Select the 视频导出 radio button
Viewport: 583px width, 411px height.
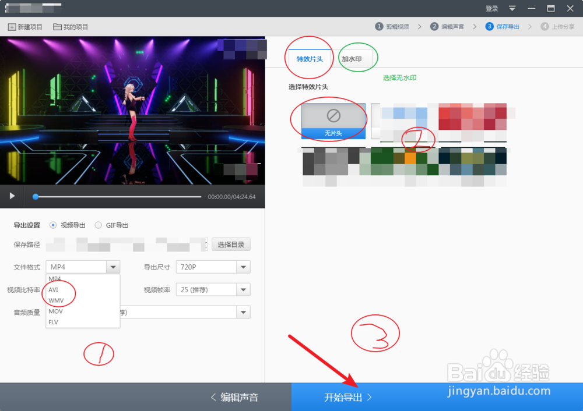pyautogui.click(x=53, y=225)
